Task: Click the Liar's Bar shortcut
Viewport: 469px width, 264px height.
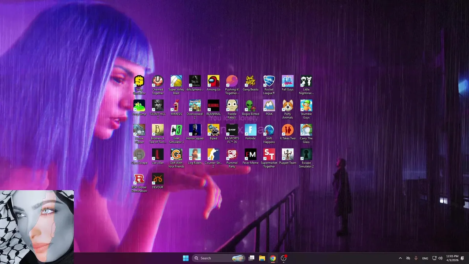Action: (x=158, y=157)
